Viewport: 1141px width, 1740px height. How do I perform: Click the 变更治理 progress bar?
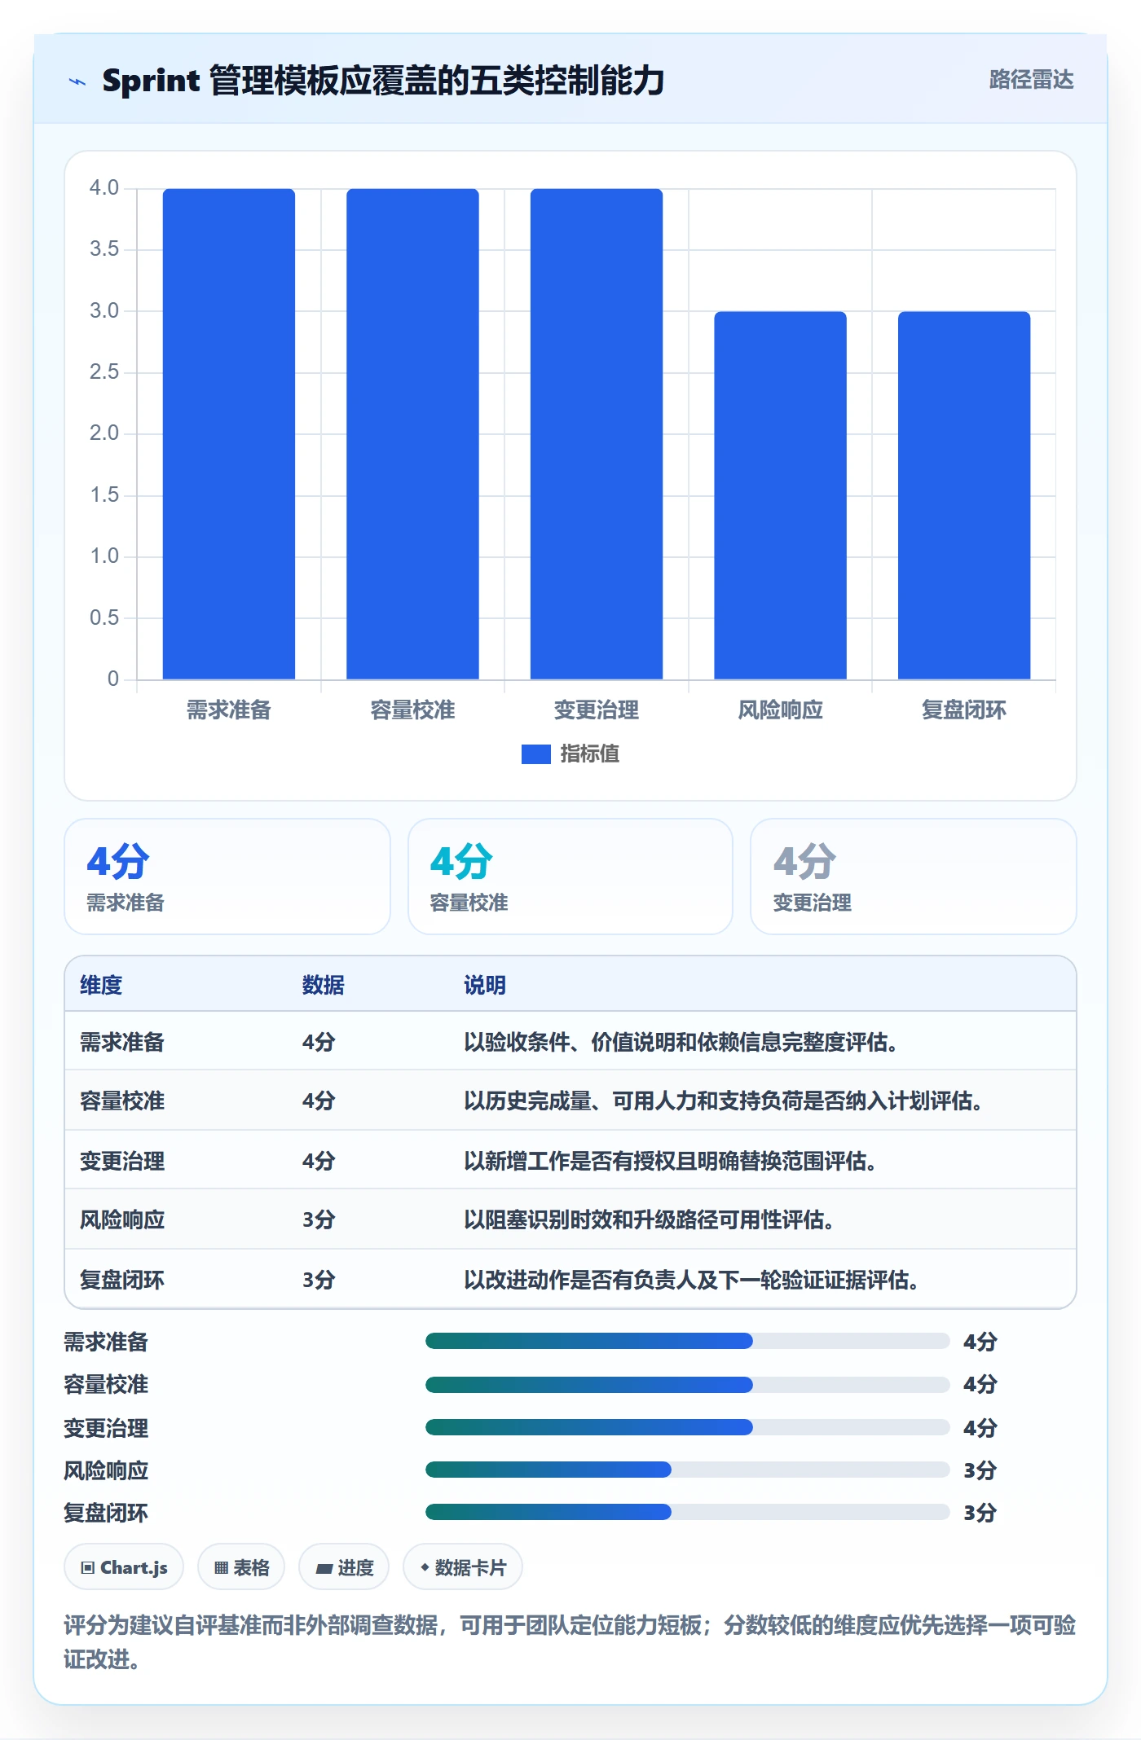pos(687,1427)
